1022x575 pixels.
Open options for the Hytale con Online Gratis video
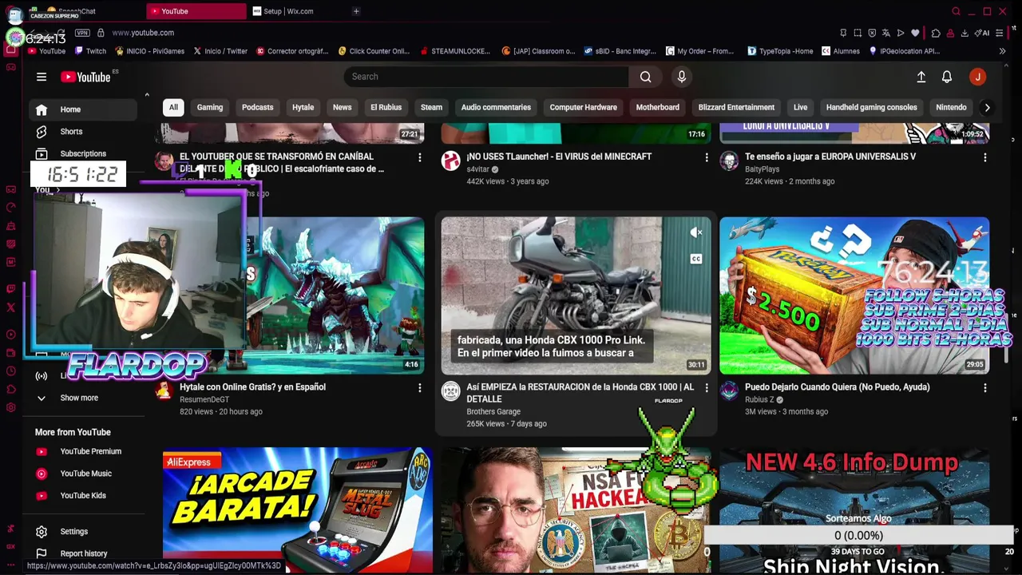pos(419,388)
